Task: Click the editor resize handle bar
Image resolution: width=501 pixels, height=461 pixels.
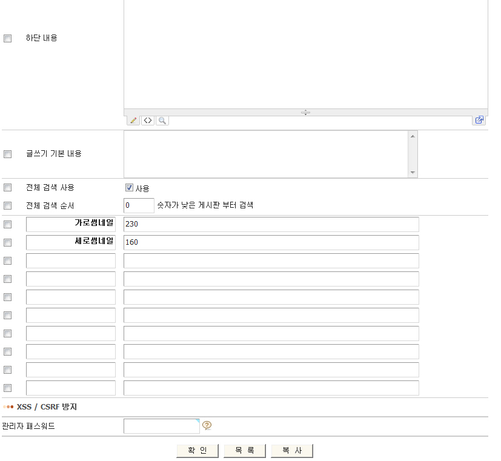Action: (x=305, y=112)
